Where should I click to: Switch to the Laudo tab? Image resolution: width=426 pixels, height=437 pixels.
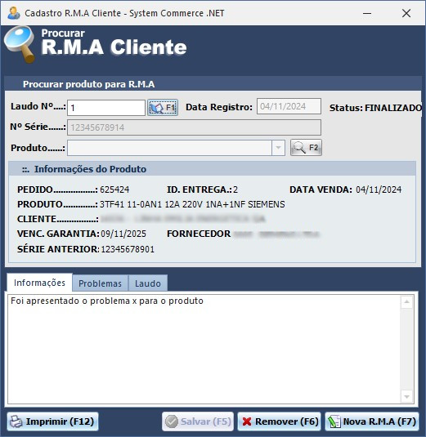(x=148, y=283)
